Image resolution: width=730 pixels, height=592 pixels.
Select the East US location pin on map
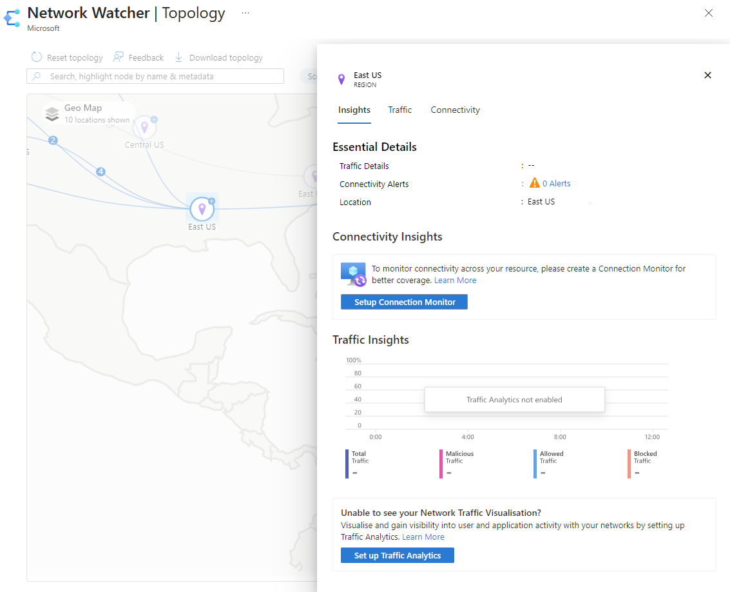coord(202,209)
